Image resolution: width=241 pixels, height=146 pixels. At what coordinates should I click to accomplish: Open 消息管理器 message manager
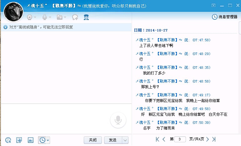pyautogui.click(x=225, y=17)
